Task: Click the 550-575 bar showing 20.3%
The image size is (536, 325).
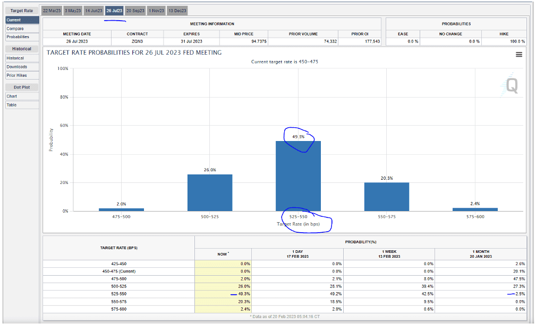Action: (x=387, y=197)
